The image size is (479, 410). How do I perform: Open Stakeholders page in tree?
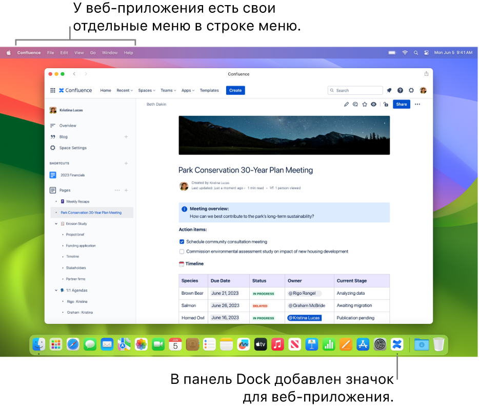[76, 268]
